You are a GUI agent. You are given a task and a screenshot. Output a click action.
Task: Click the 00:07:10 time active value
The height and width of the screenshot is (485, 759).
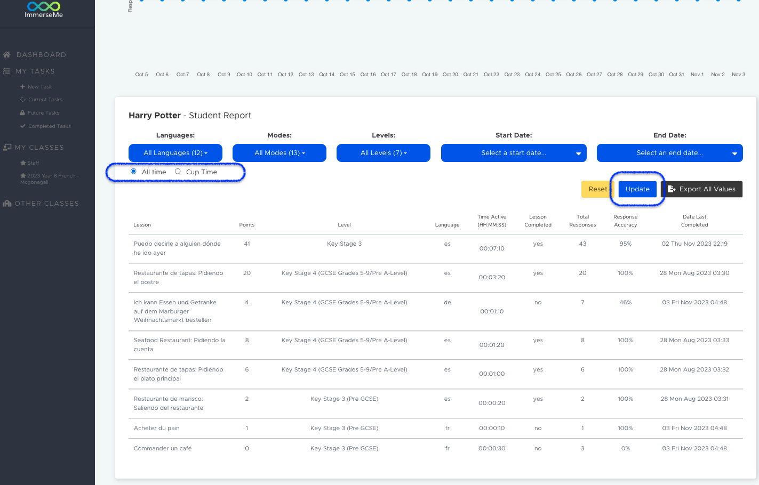click(x=492, y=248)
